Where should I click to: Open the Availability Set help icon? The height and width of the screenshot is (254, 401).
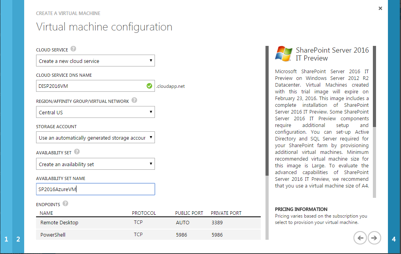(77, 152)
